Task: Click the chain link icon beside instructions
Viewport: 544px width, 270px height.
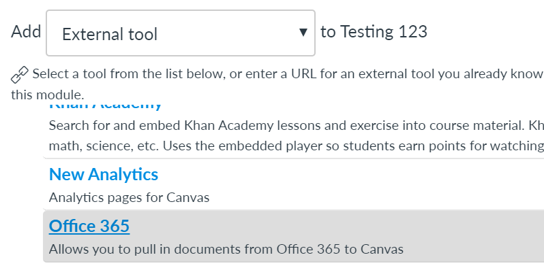Action: point(19,75)
